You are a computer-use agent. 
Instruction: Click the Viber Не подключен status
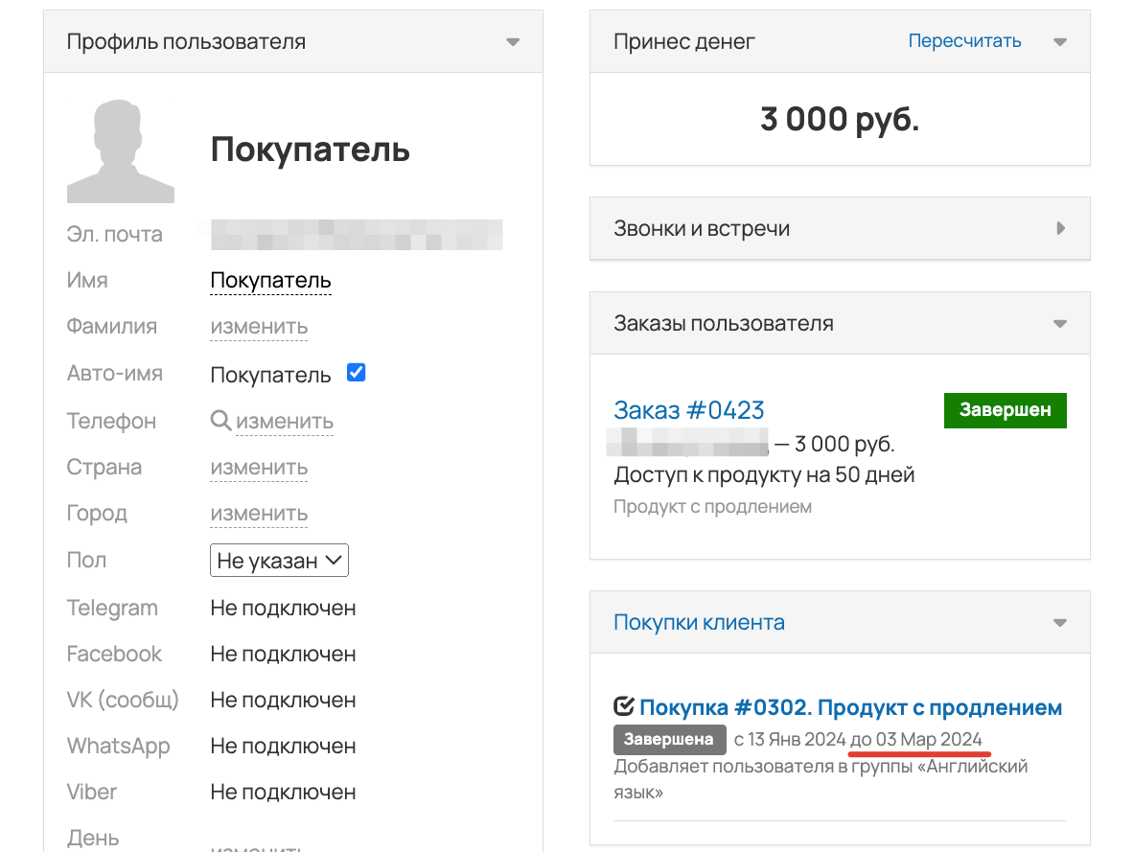pyautogui.click(x=284, y=792)
